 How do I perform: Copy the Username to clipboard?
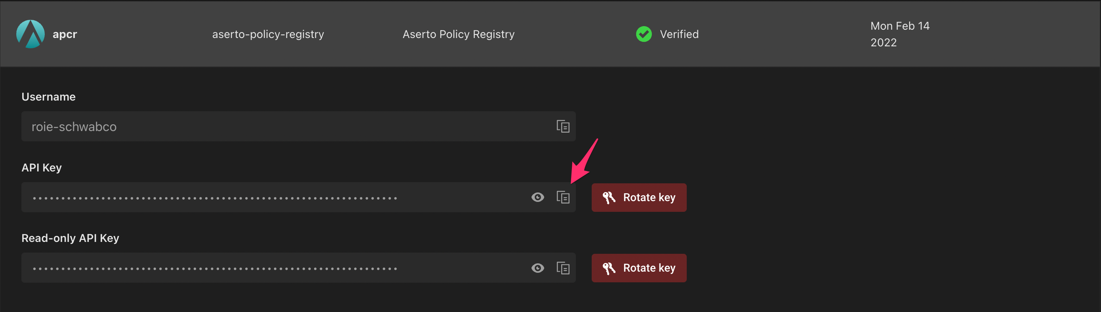(563, 127)
